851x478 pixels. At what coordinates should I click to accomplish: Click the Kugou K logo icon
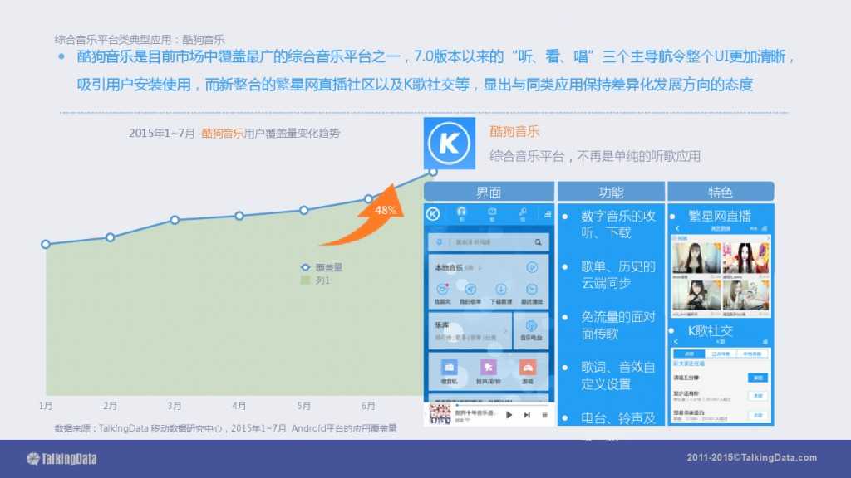tap(448, 142)
